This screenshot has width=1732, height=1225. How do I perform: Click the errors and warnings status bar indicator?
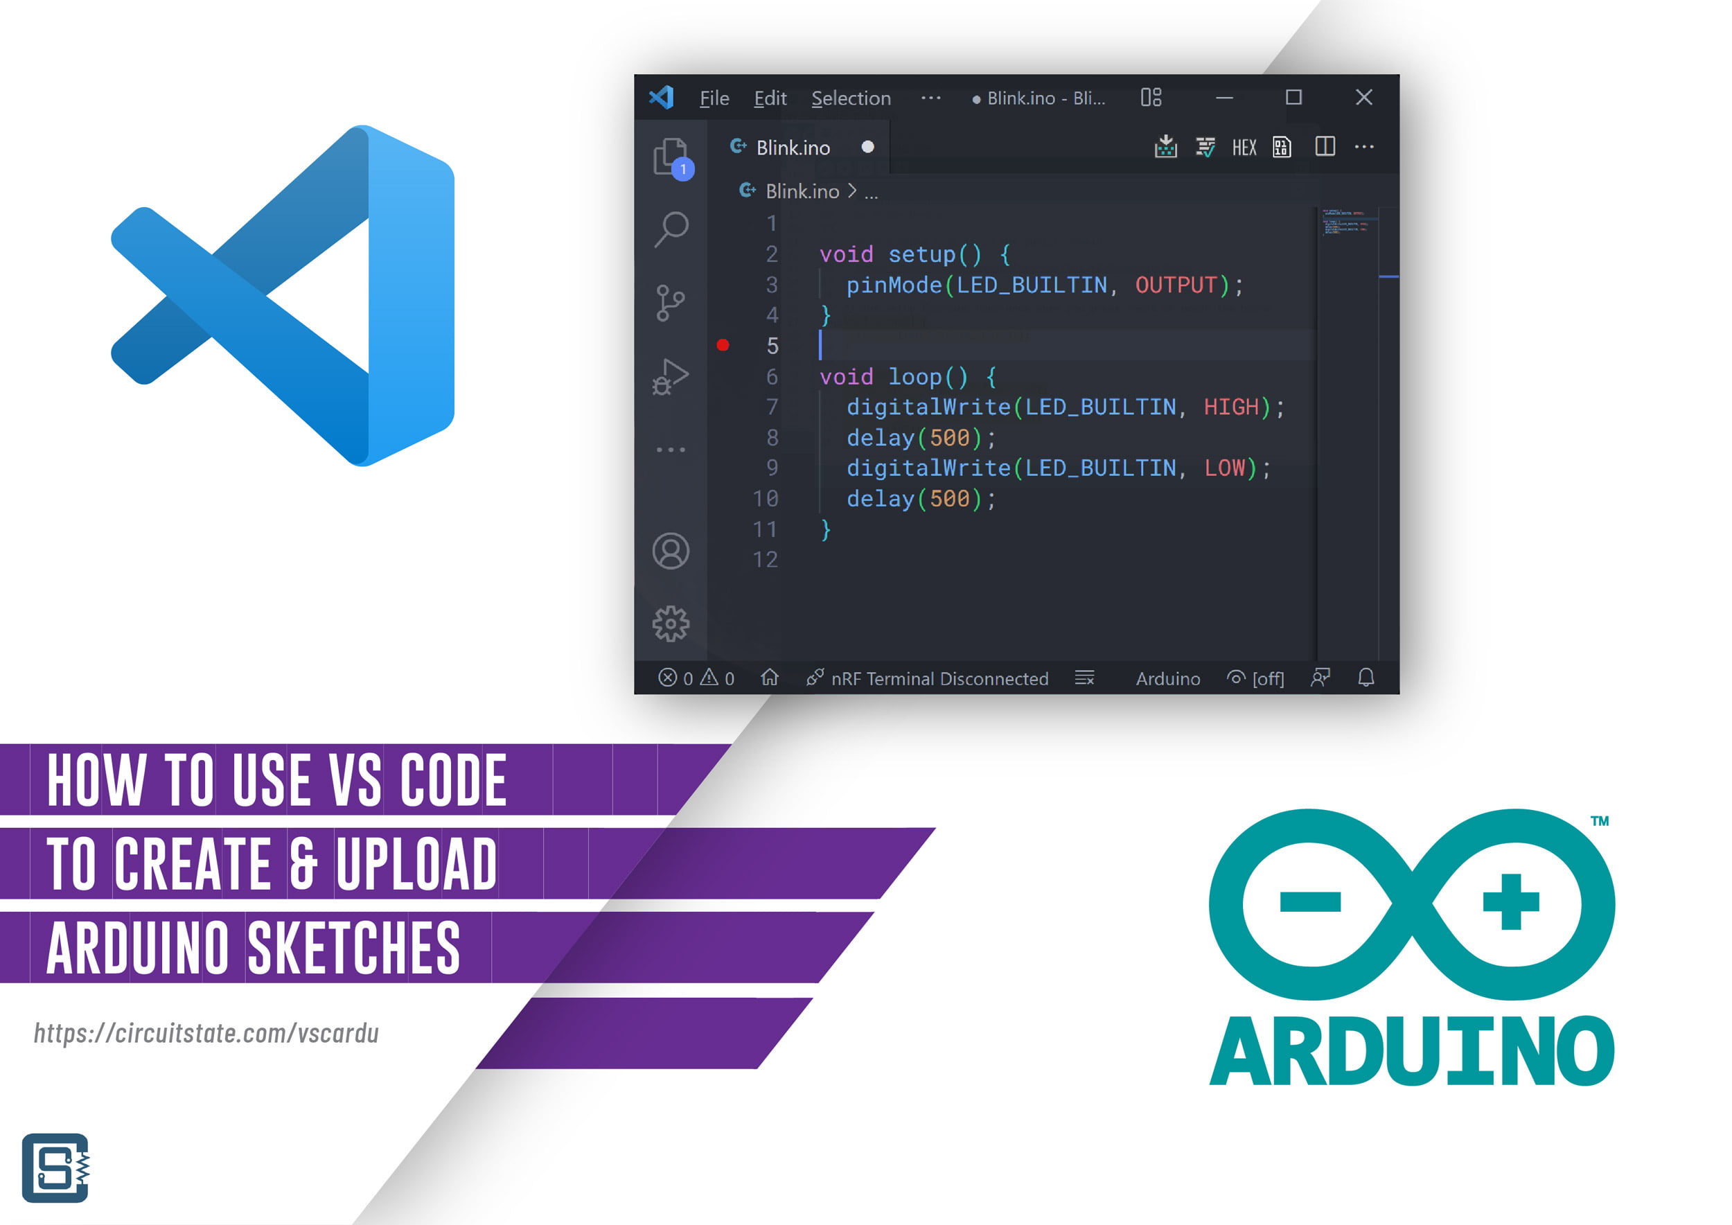coord(689,679)
